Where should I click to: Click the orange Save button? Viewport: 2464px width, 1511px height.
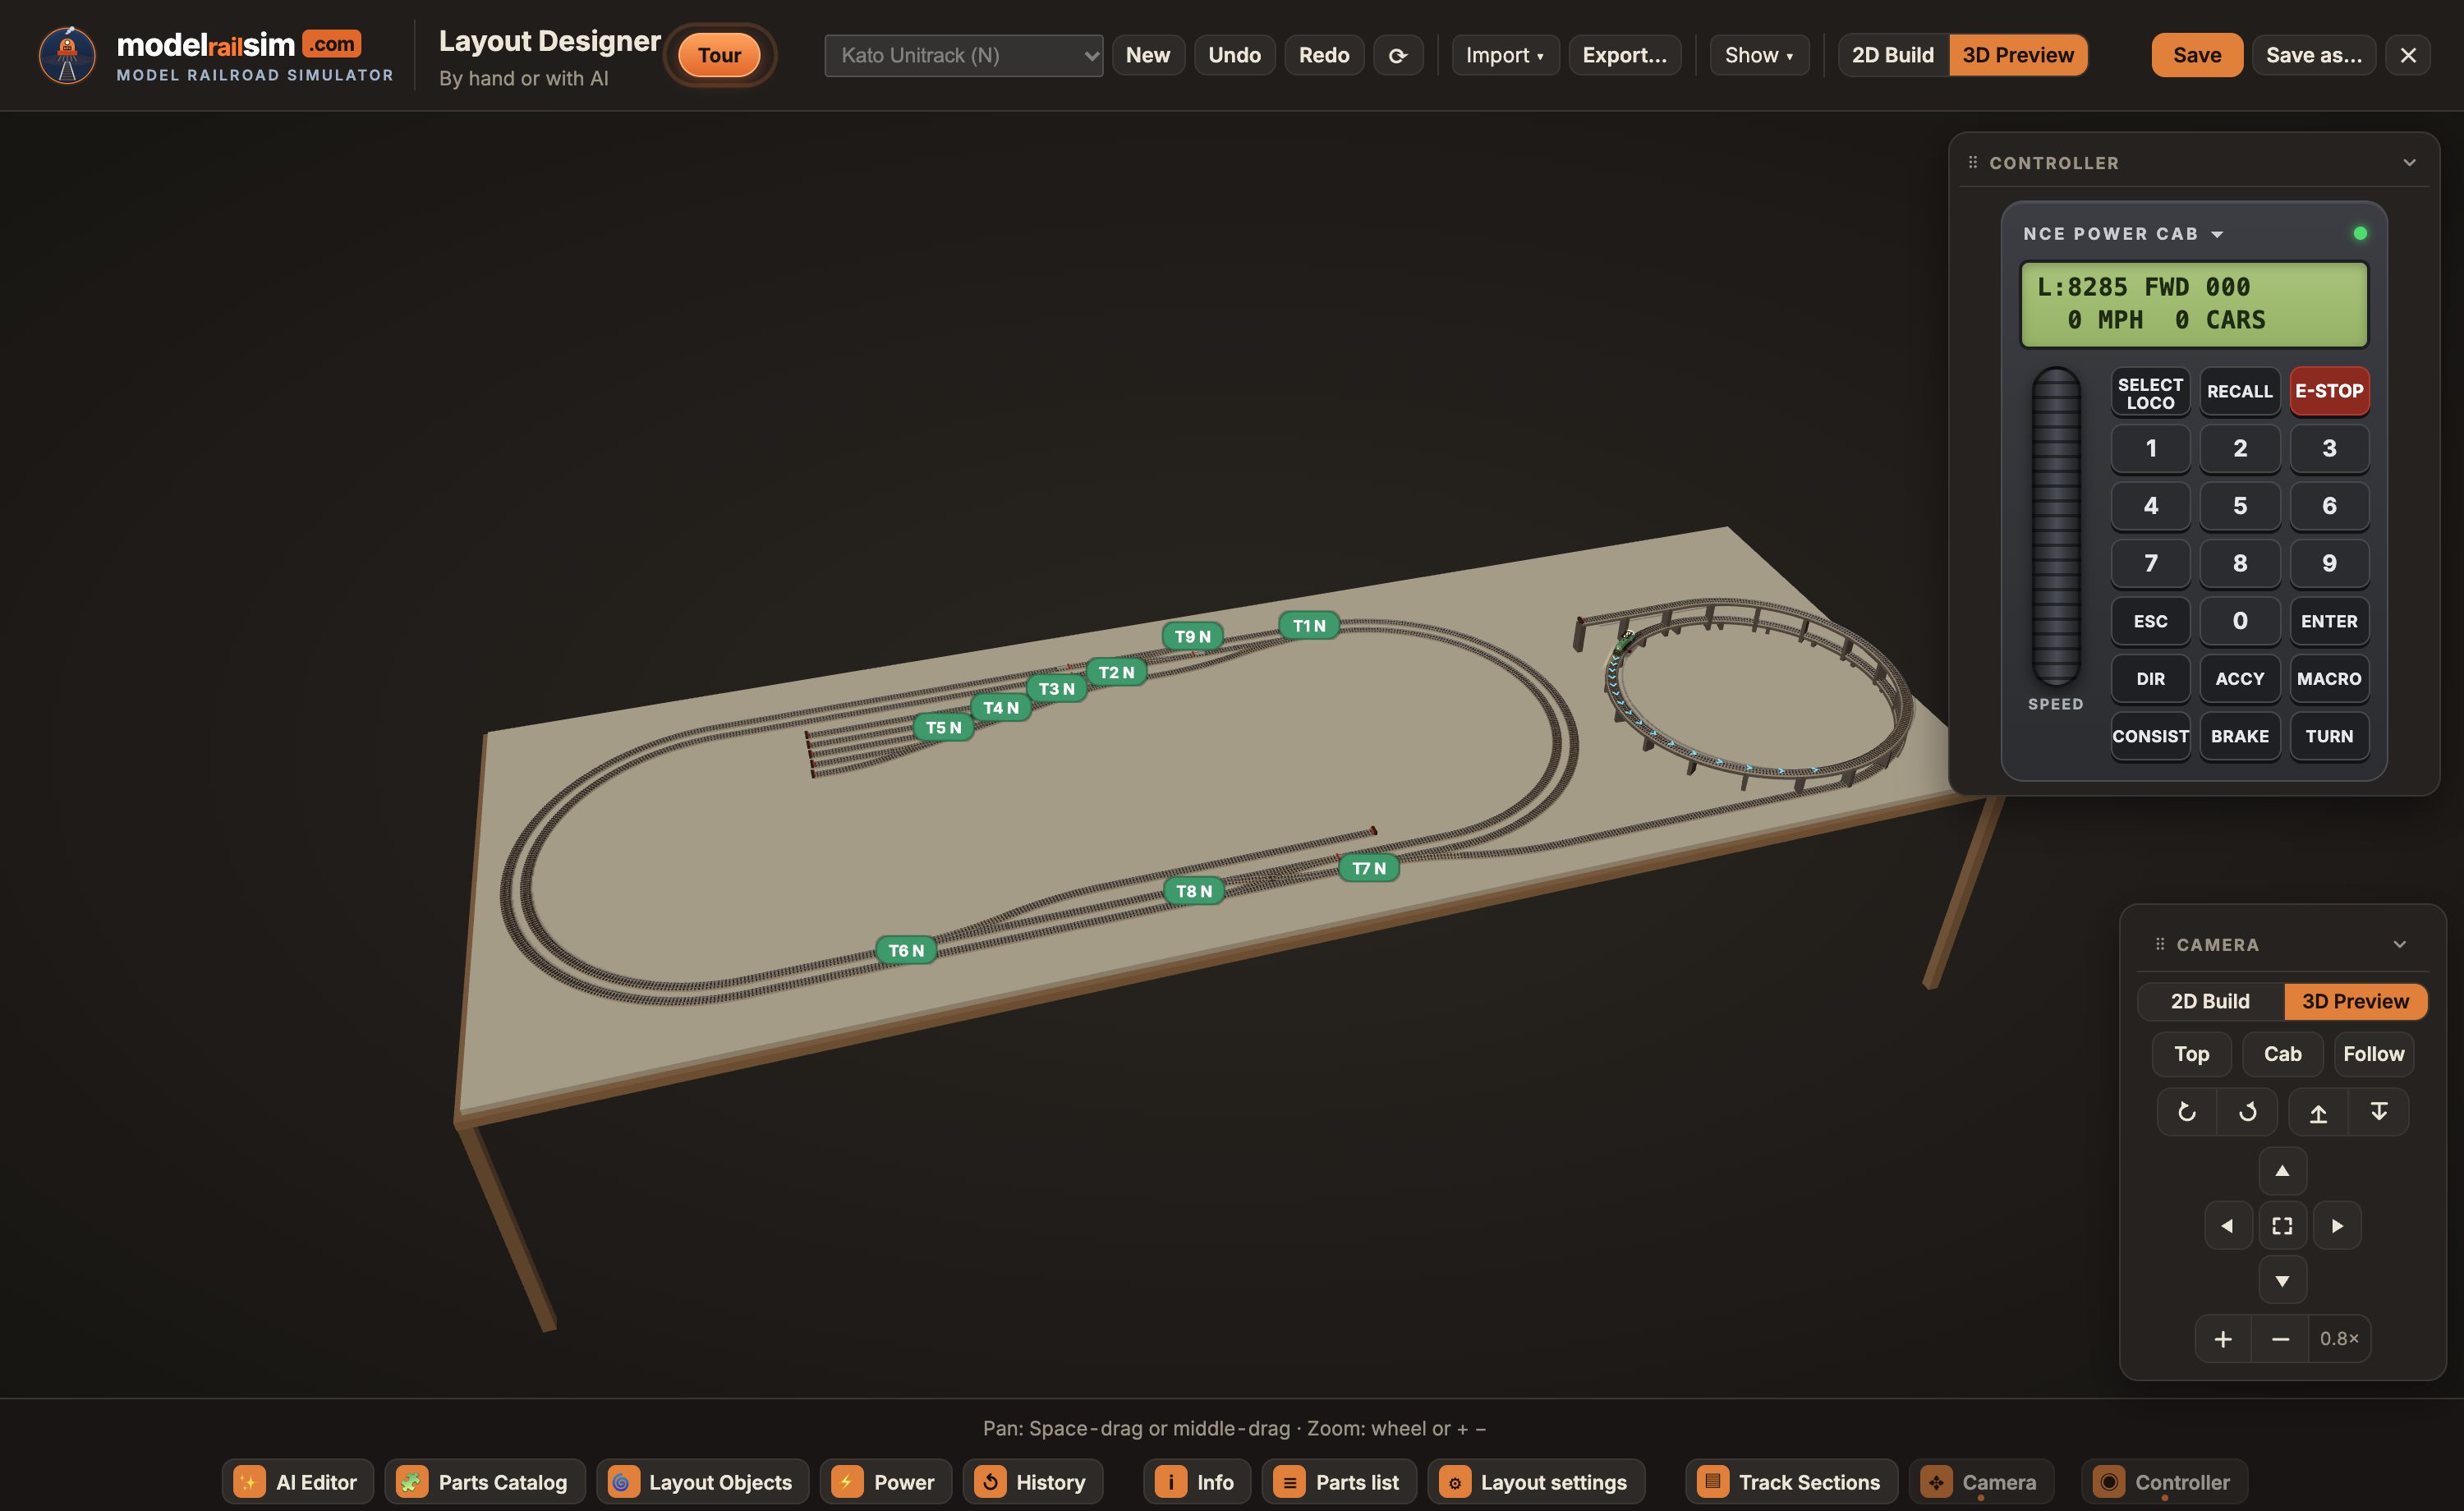tap(2197, 55)
